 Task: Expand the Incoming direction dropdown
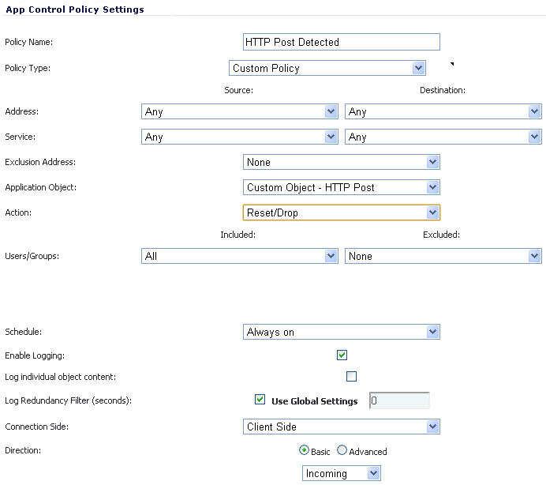pyautogui.click(x=342, y=473)
